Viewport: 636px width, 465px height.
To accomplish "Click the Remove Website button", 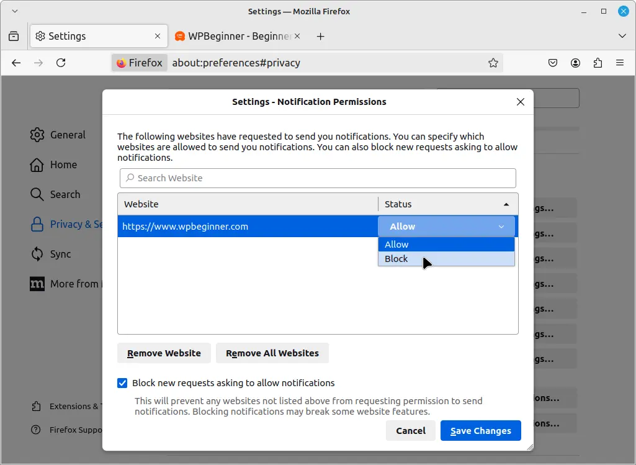I will pyautogui.click(x=164, y=353).
